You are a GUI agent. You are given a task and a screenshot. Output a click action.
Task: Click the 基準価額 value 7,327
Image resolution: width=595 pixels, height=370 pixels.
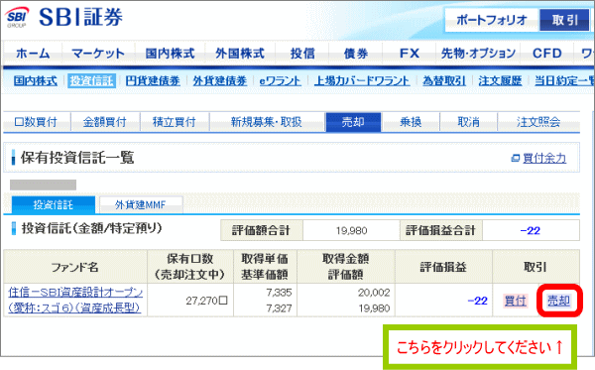click(x=279, y=308)
